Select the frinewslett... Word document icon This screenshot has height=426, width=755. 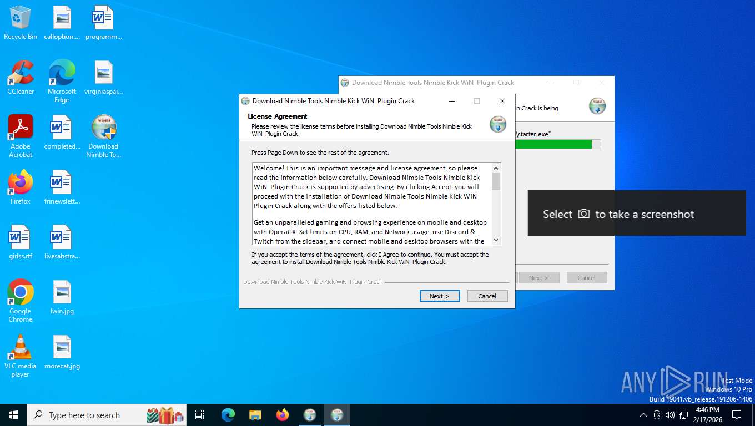coord(62,187)
